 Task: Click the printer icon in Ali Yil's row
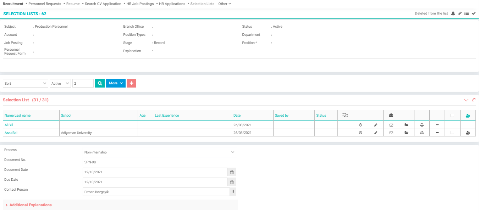[x=422, y=125]
